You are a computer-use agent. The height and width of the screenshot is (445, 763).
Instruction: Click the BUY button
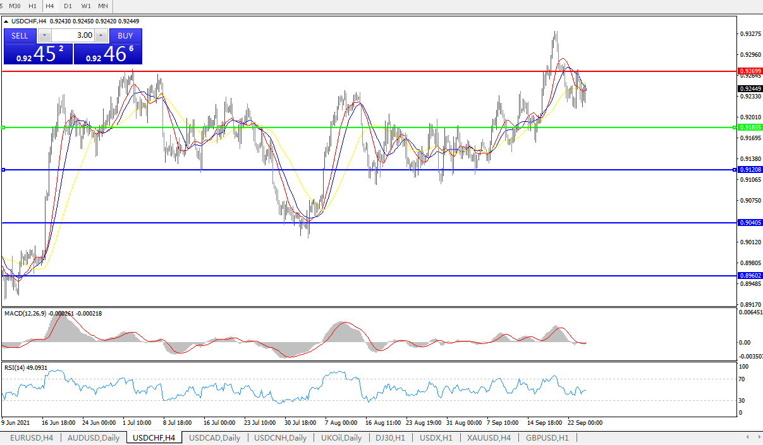(125, 35)
